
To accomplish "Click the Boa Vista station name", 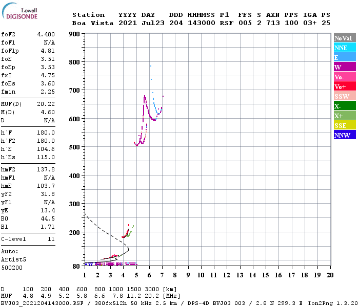I will (93, 23).
